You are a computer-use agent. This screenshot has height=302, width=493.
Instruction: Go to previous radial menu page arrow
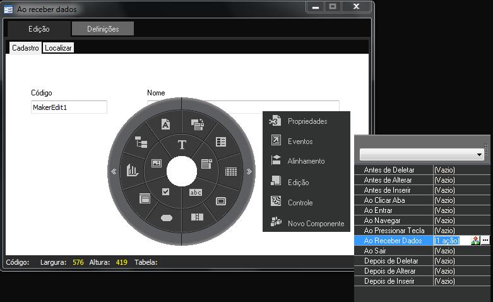point(114,171)
